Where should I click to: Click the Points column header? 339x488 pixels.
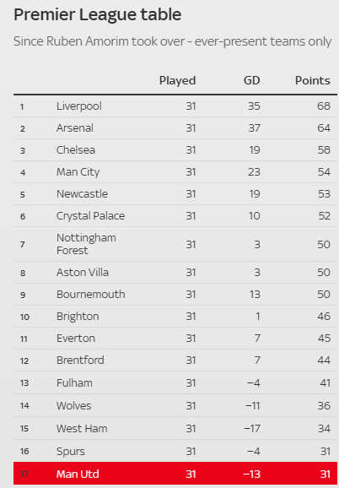[x=313, y=80]
